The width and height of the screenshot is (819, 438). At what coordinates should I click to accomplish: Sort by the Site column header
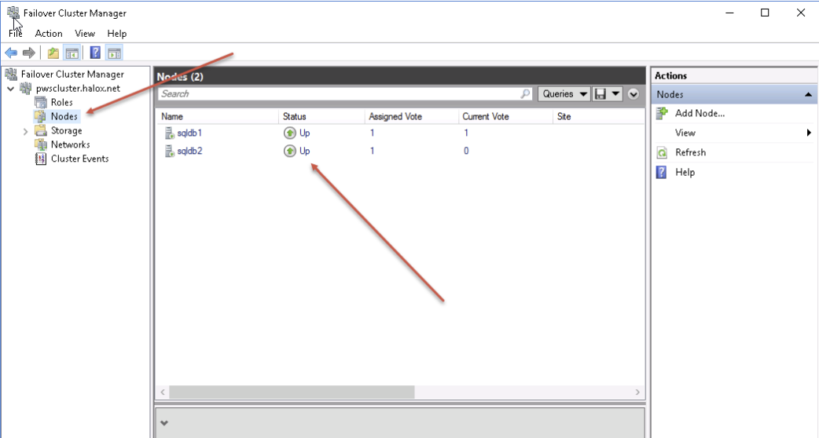point(599,116)
